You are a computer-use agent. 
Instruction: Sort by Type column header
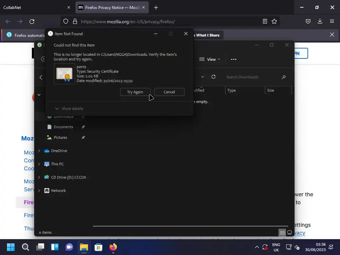point(245,90)
